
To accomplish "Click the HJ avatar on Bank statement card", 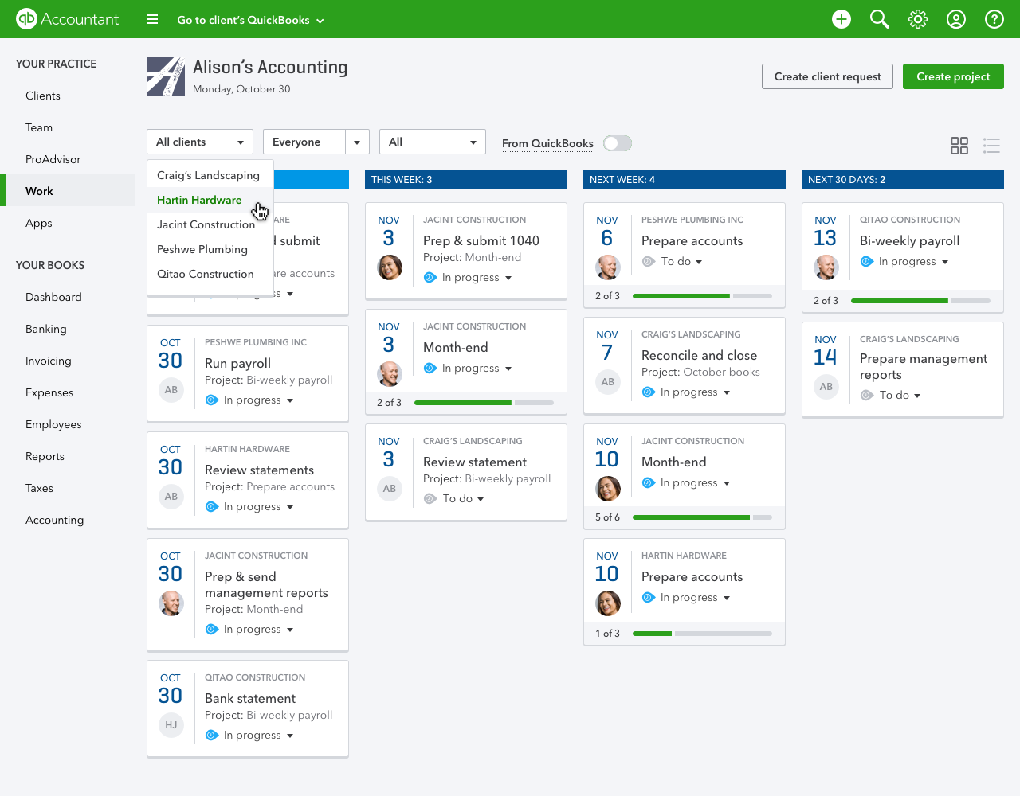I will tap(171, 725).
